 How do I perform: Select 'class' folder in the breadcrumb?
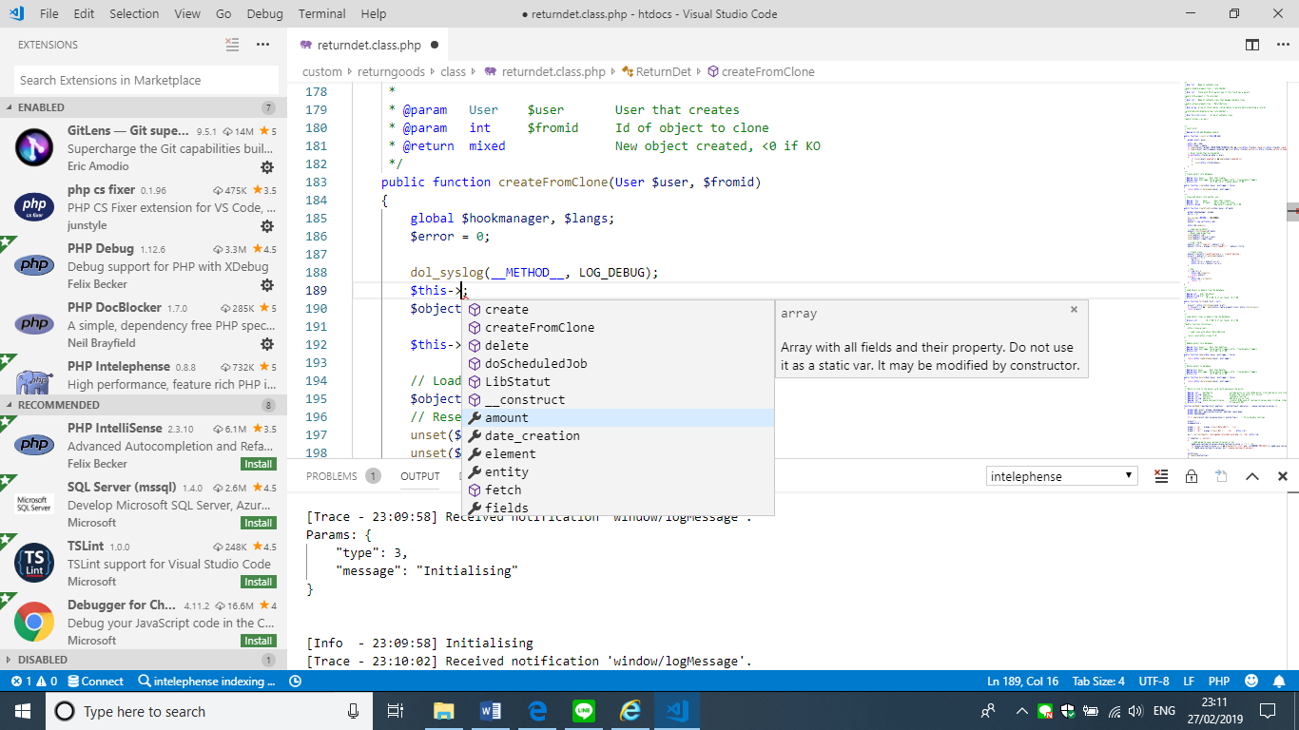454,71
